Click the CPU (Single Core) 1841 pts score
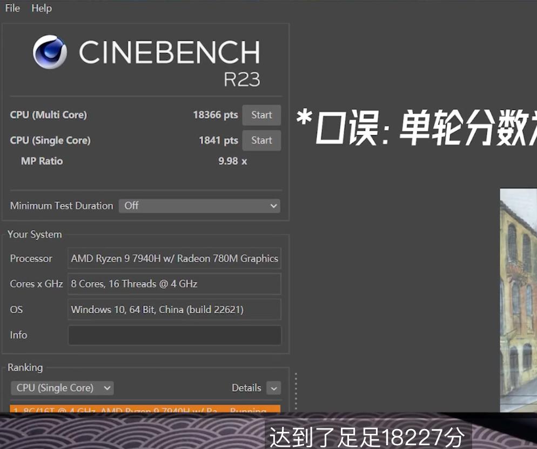The width and height of the screenshot is (537, 449). [x=218, y=140]
